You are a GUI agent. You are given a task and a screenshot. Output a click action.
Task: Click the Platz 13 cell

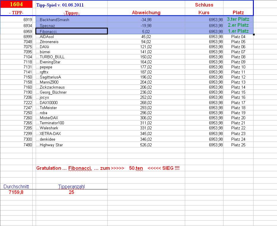pos(238,82)
